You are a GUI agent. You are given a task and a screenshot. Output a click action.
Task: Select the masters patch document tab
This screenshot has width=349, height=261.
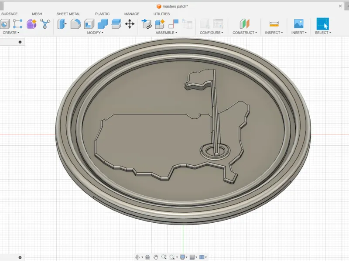click(x=172, y=6)
